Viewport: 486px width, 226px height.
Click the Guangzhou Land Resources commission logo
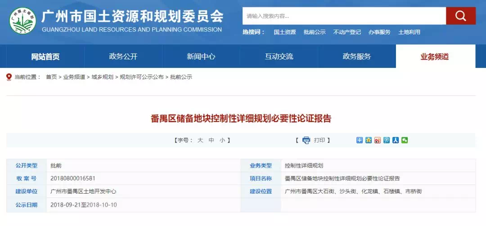pos(22,20)
